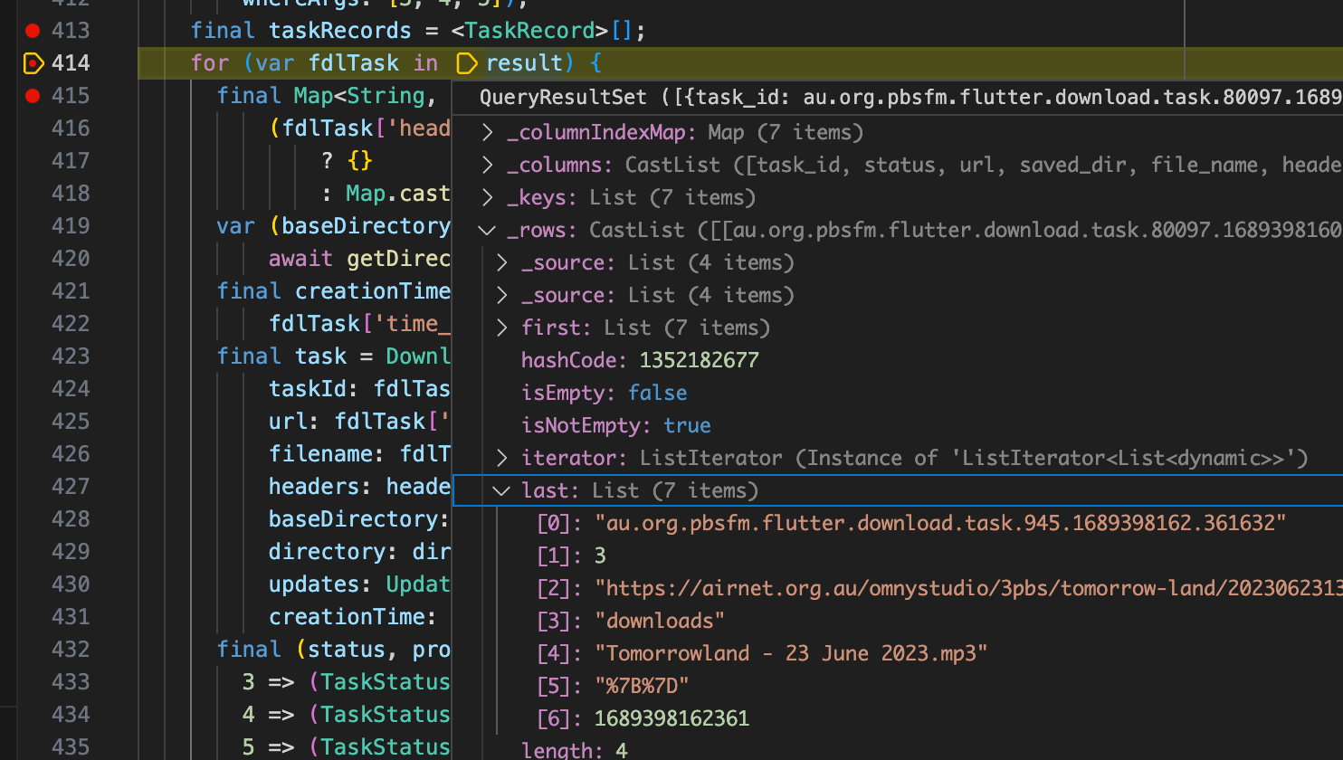Expand the first _source List entry
Viewport: 1343px width, 760px height.
(502, 262)
